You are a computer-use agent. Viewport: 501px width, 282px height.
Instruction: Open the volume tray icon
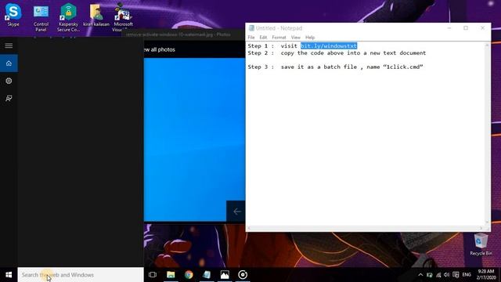(447, 275)
